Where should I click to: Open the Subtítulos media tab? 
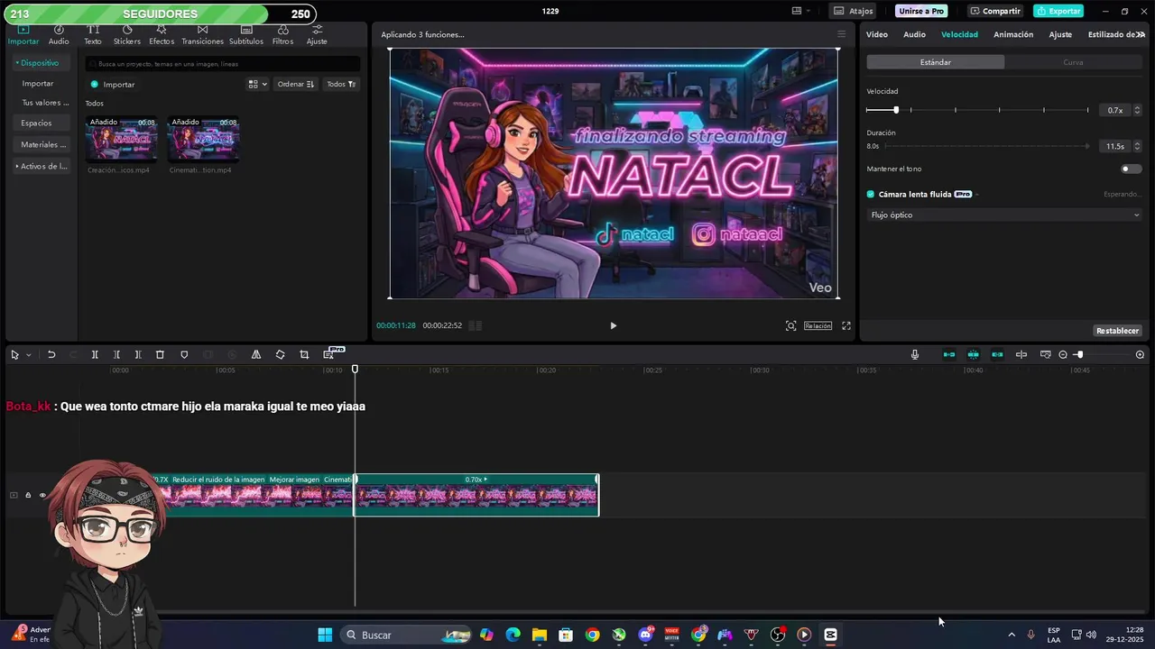click(246, 35)
